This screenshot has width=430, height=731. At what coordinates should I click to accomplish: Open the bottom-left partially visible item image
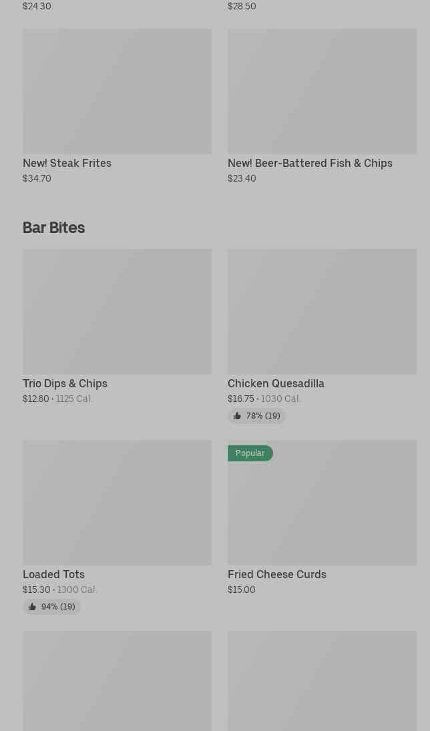point(117,681)
